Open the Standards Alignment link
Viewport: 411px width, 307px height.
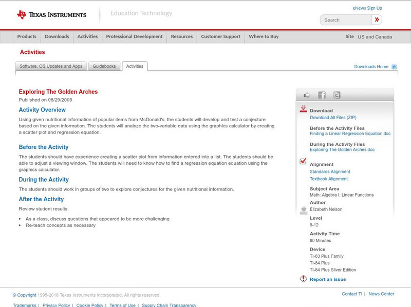[x=330, y=171]
